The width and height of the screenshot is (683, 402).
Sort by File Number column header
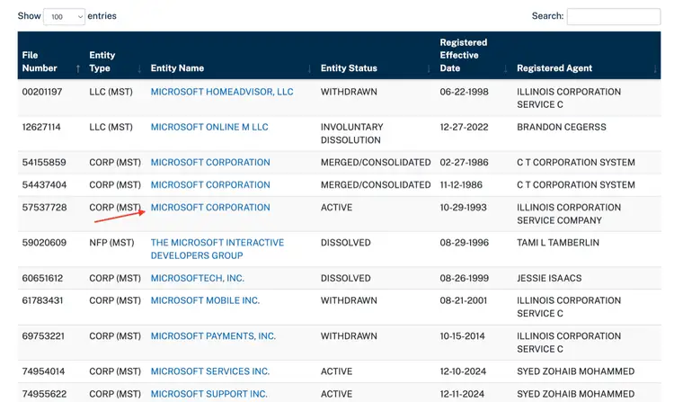(51, 61)
